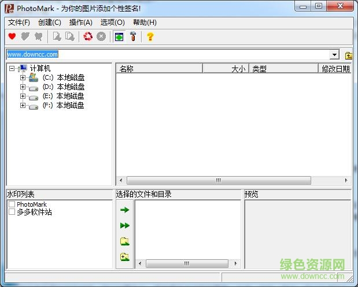
Task: Select PhotoMark entry in watermark list
Action: pos(32,204)
